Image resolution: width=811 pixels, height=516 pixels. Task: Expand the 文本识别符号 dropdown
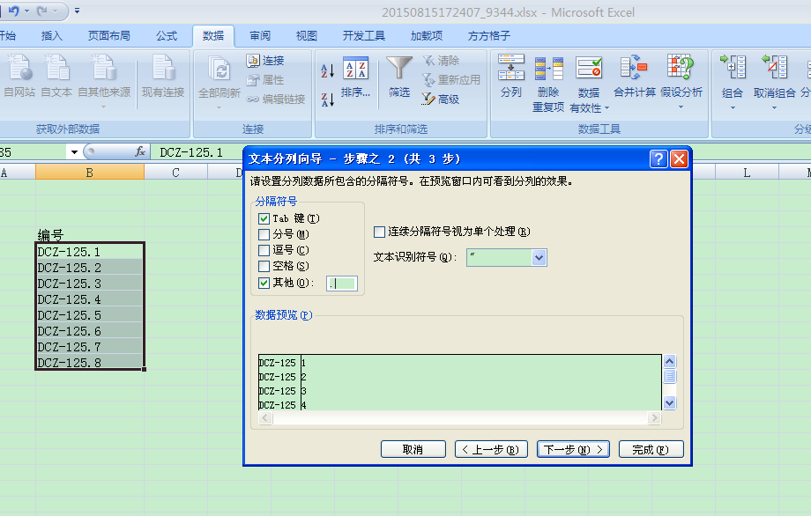[x=539, y=257]
